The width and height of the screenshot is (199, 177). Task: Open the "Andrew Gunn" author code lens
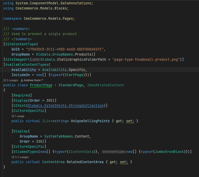32,80
